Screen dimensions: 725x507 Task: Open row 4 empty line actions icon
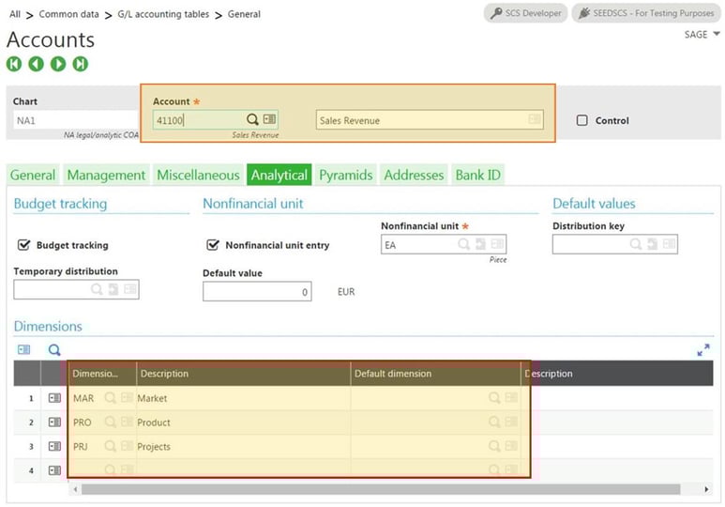coord(54,470)
